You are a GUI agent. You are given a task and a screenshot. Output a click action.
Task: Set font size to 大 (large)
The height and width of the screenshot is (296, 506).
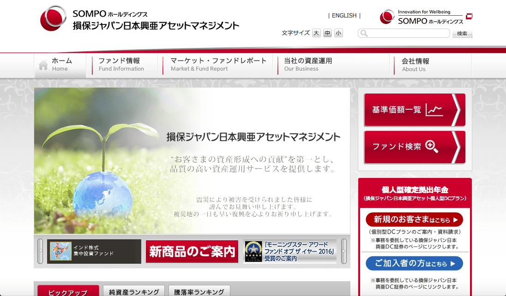pyautogui.click(x=316, y=33)
